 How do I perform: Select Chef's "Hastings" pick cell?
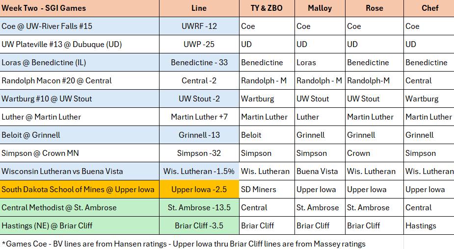pos(429,226)
